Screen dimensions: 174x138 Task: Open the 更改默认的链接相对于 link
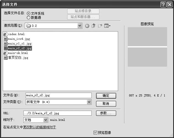pyautogui.click(x=39, y=127)
